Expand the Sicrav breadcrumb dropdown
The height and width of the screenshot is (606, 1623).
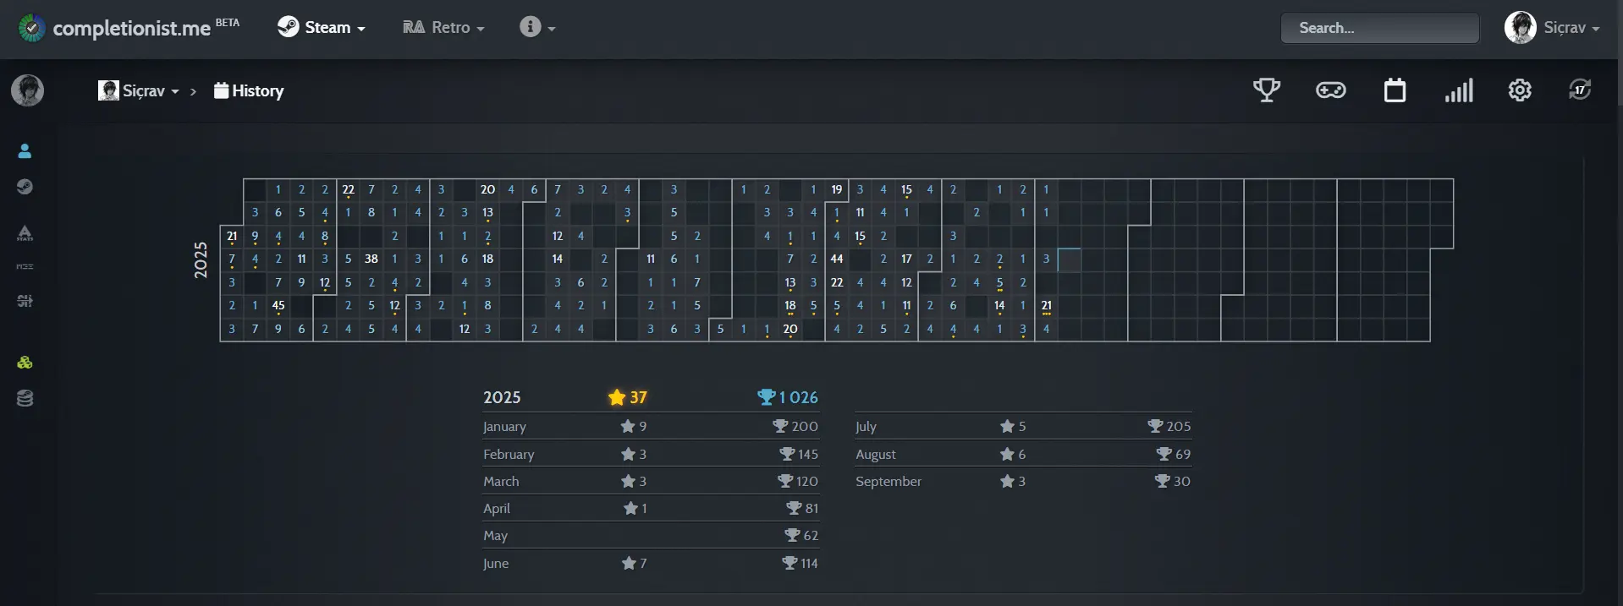point(140,91)
